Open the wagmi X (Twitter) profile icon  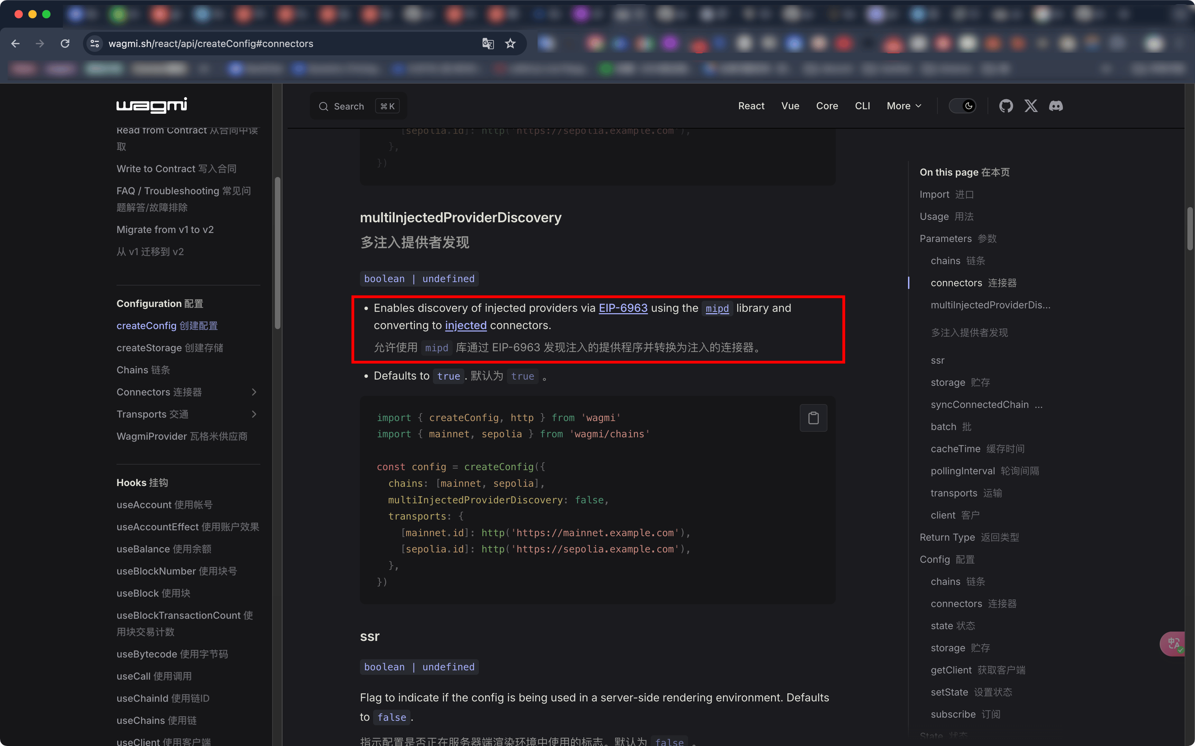[x=1031, y=105]
